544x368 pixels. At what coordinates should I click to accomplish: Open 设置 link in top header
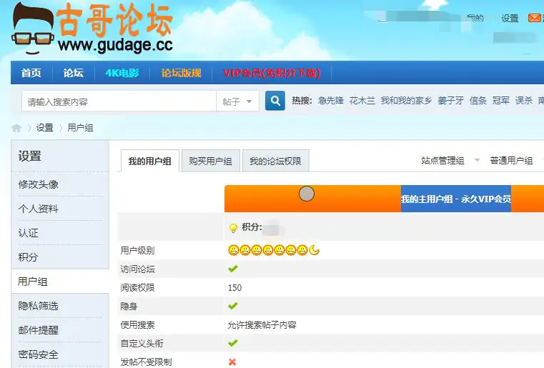point(510,18)
